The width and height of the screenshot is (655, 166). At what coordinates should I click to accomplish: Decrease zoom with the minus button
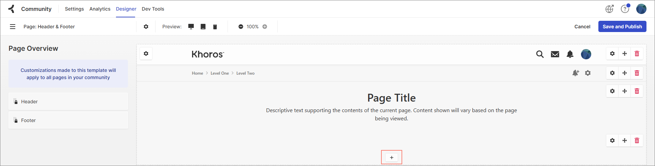241,27
